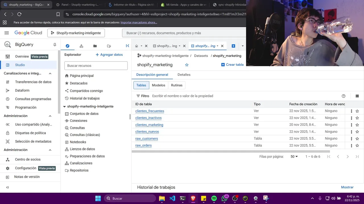Open more actions for clientes_marketing row
The image size is (364, 204).
[x=351, y=125]
